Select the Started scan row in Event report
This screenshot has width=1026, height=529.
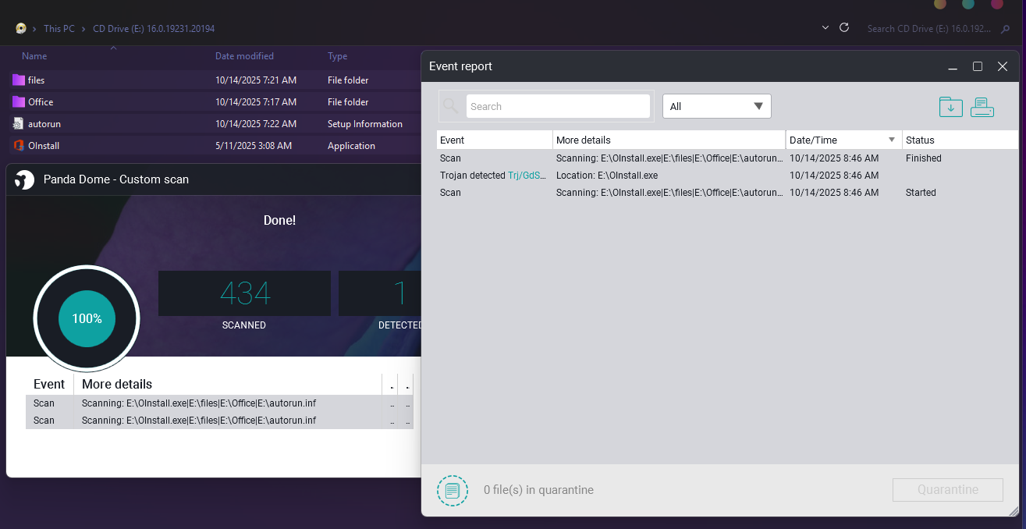[x=727, y=193]
